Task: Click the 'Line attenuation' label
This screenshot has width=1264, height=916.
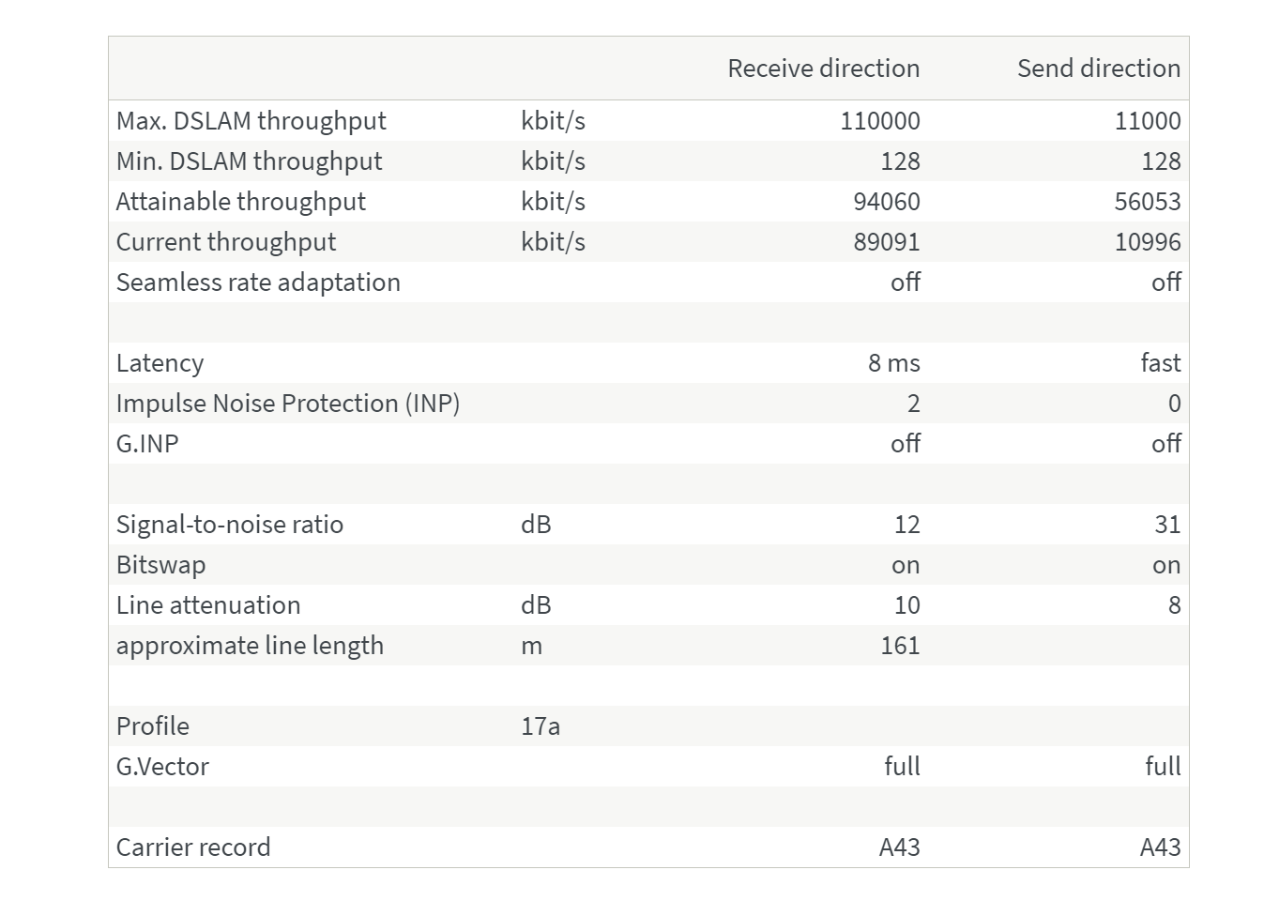Action: 208,605
